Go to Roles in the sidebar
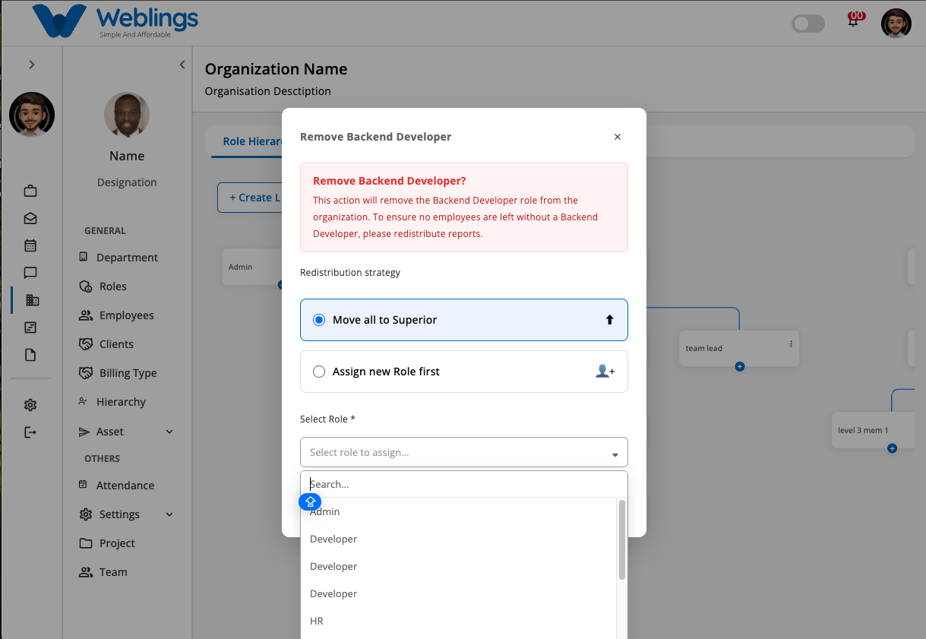 pos(103,286)
